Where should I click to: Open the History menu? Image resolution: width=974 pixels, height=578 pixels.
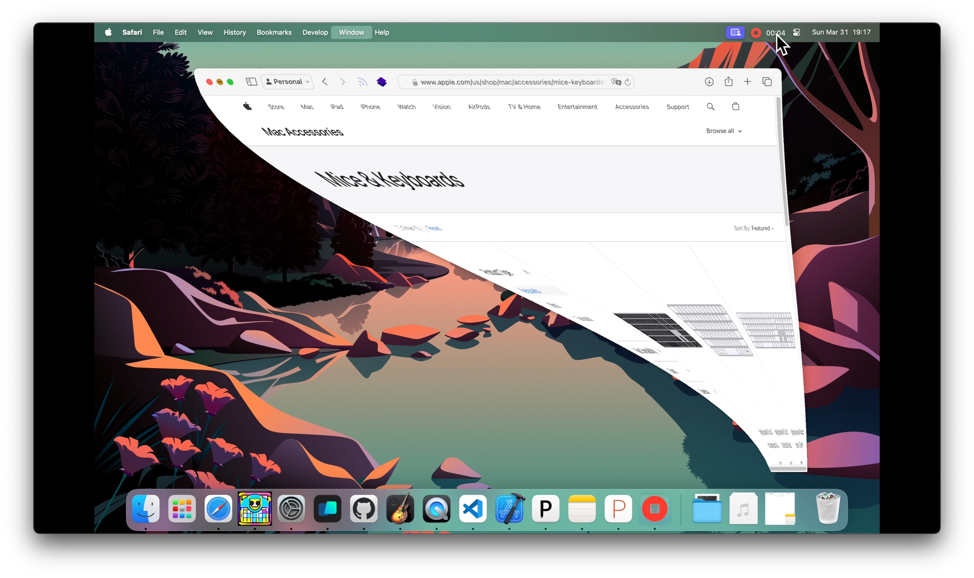point(235,32)
